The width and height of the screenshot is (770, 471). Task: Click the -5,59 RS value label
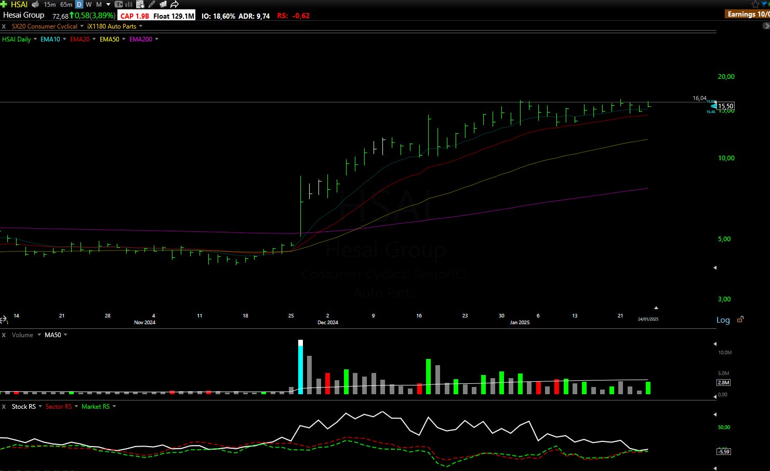tap(723, 451)
